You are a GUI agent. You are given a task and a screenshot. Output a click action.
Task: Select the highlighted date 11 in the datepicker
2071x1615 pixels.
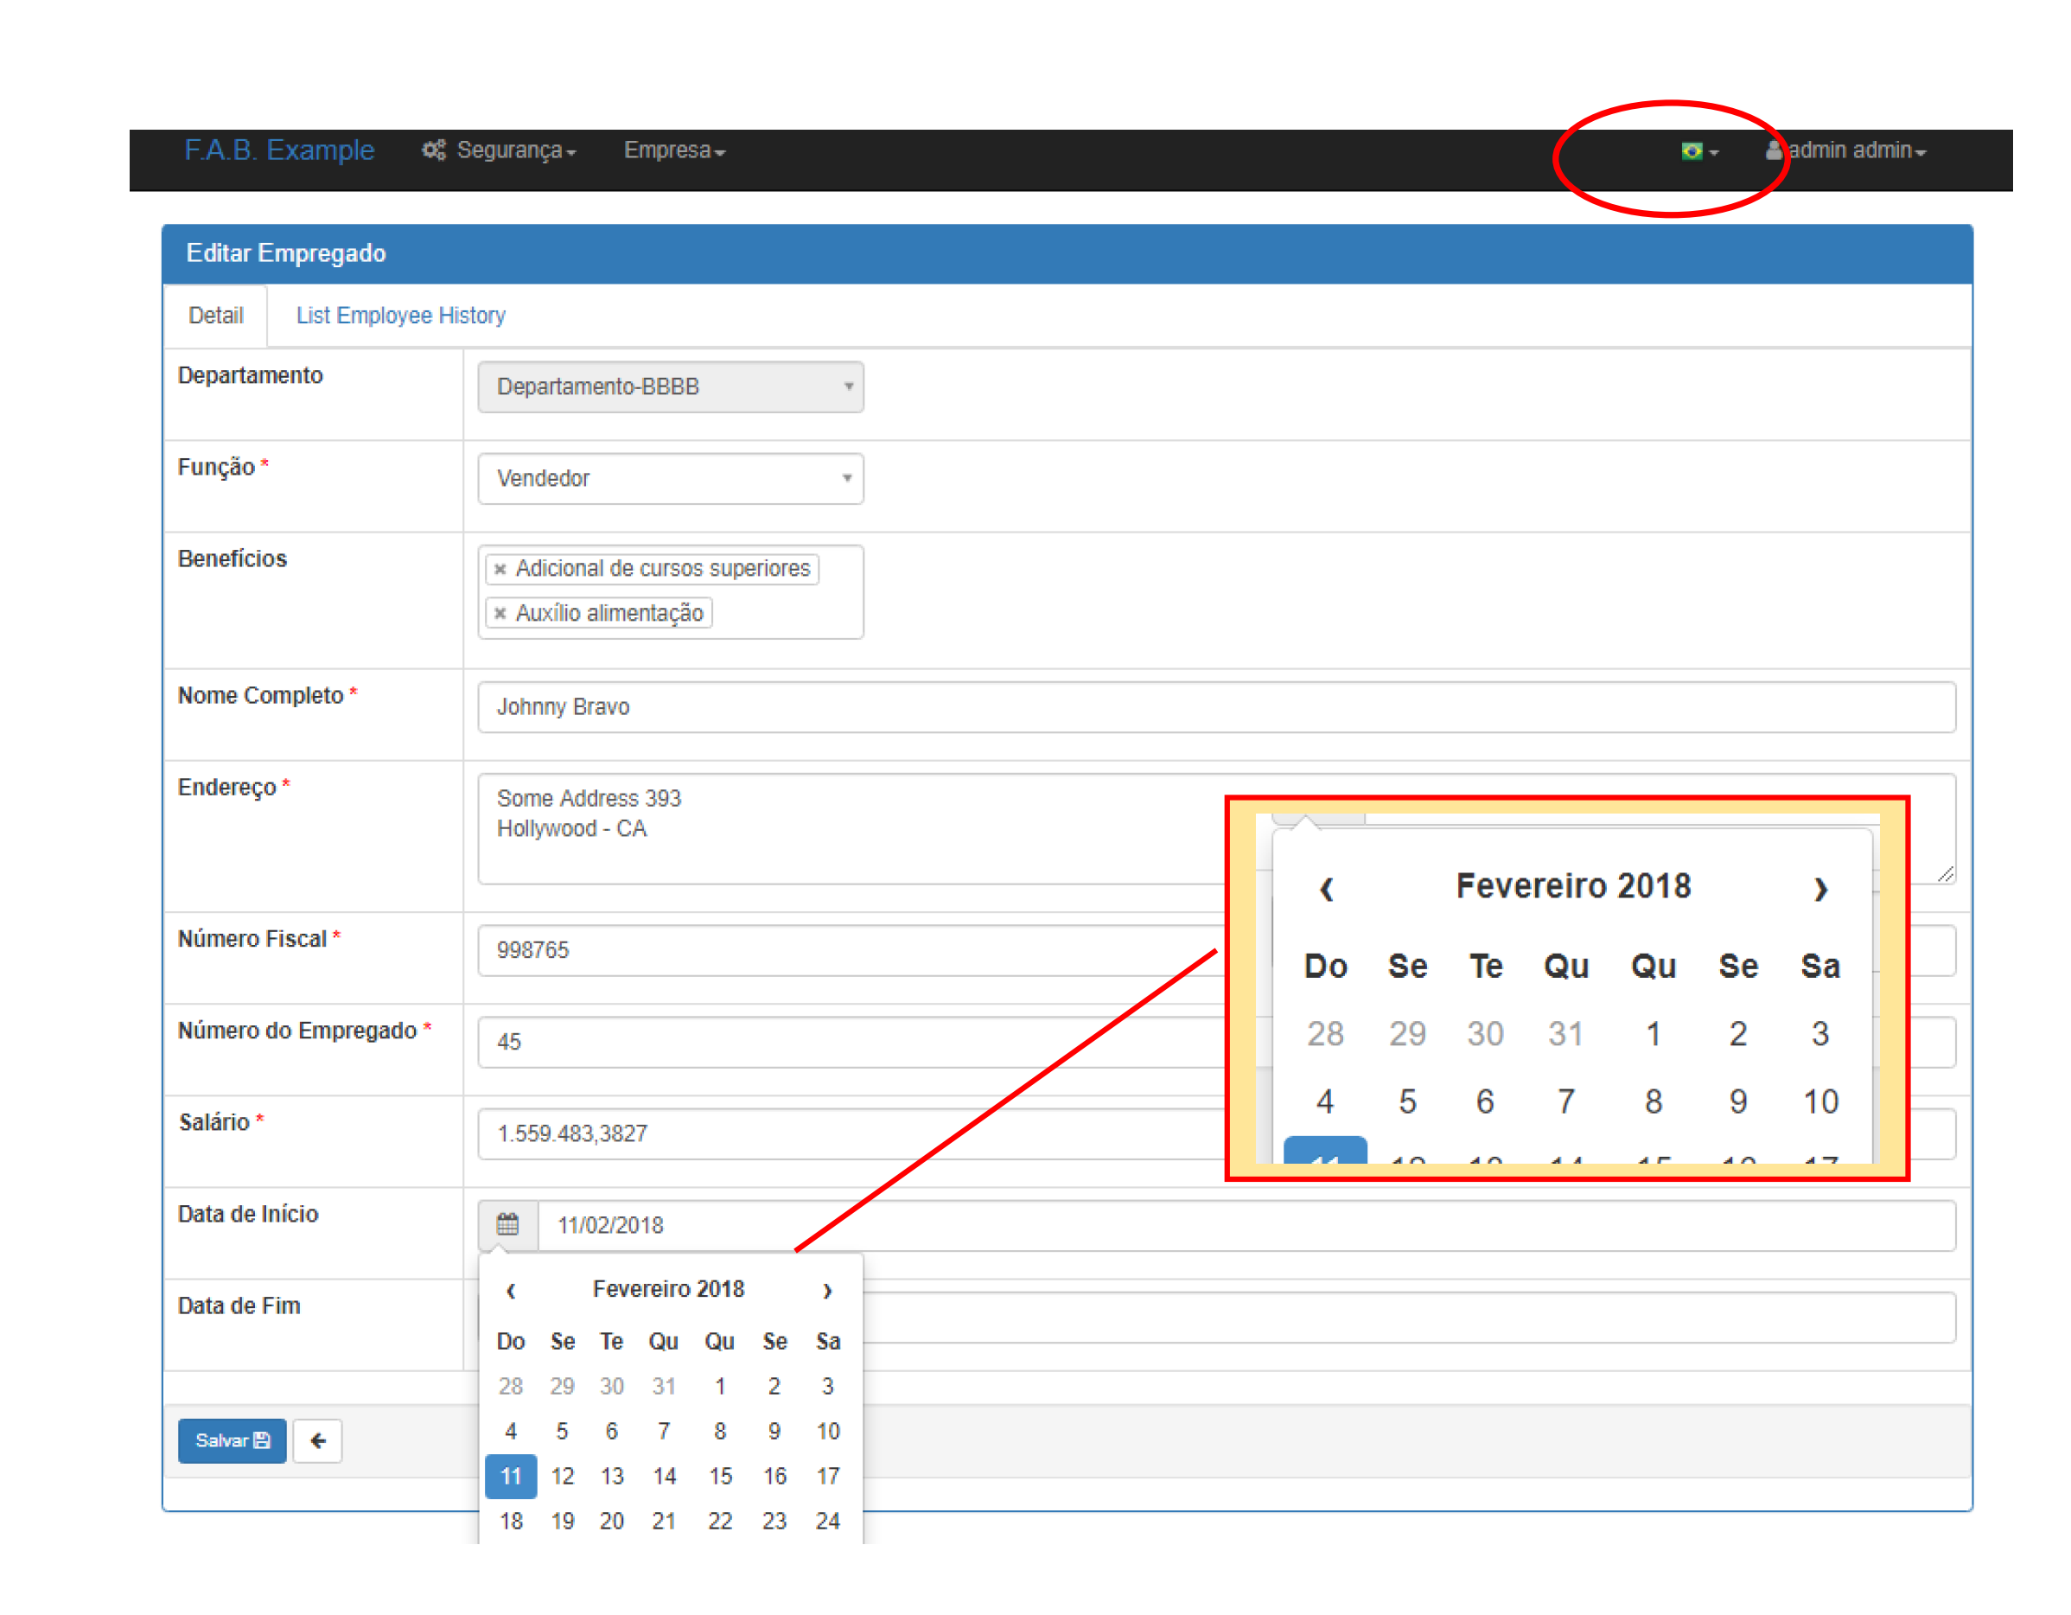tap(511, 1476)
